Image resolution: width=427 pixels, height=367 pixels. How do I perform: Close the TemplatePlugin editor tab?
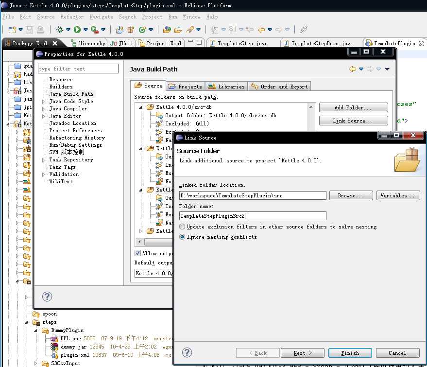pos(422,43)
